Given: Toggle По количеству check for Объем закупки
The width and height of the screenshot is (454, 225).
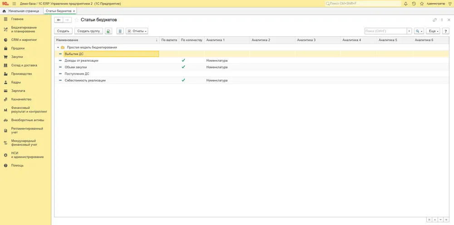Looking at the screenshot, I should point(183,67).
